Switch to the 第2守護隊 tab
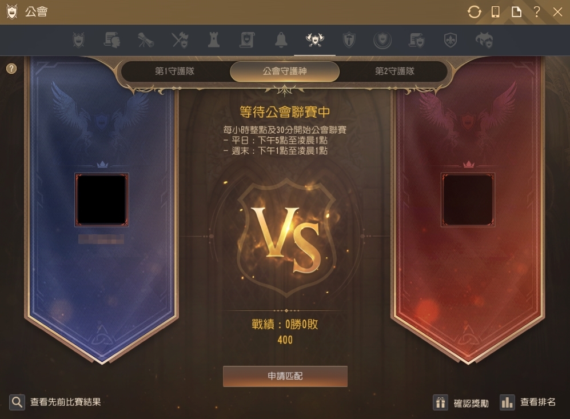This screenshot has height=419, width=570. pyautogui.click(x=394, y=71)
